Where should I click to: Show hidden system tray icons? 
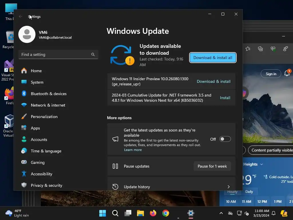click(221, 213)
